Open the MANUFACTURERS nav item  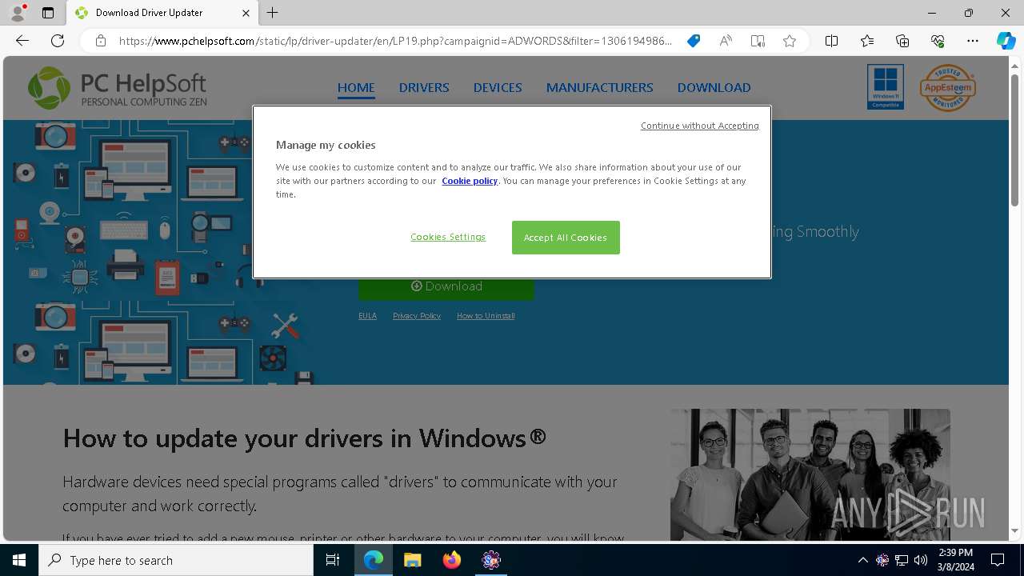pos(600,87)
